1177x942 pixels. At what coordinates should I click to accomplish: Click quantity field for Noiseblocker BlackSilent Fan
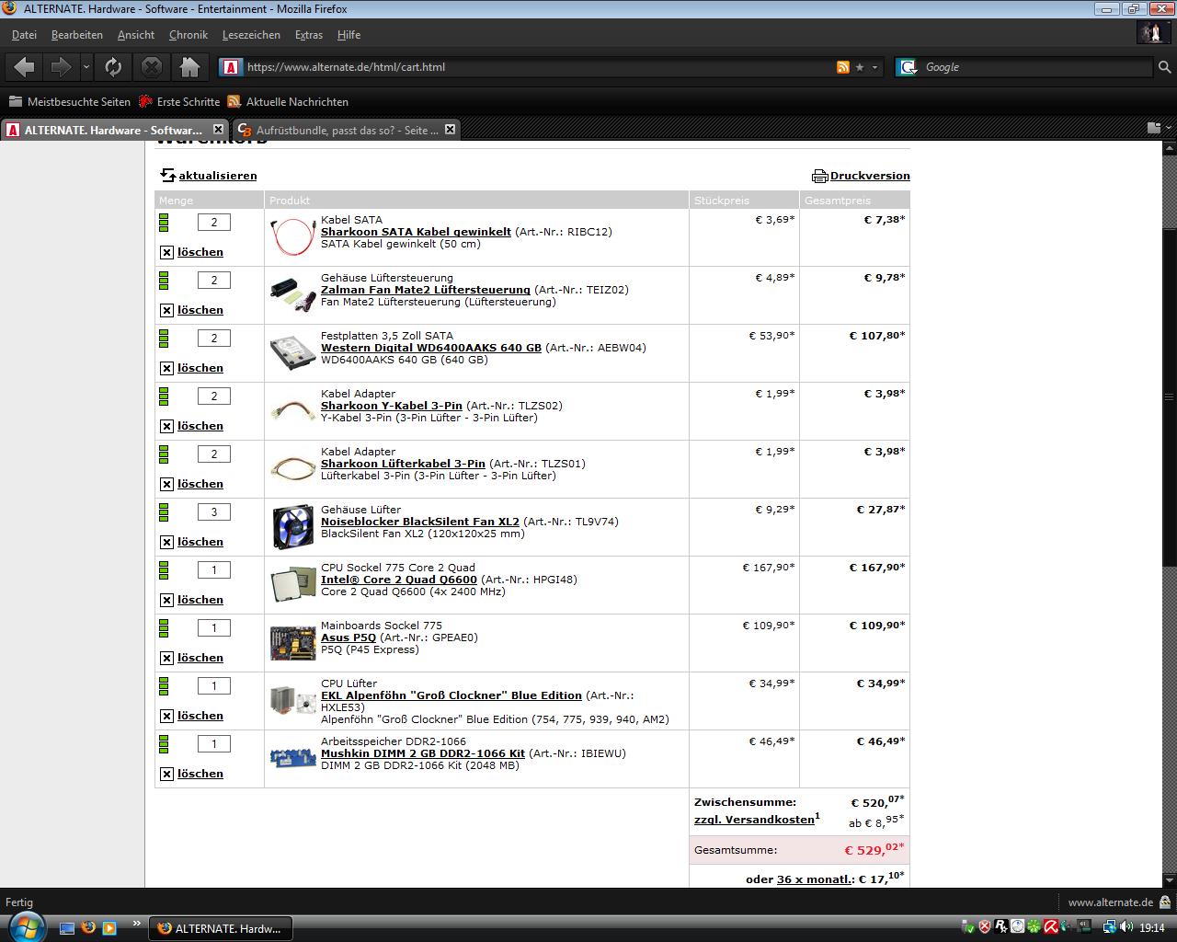point(214,512)
